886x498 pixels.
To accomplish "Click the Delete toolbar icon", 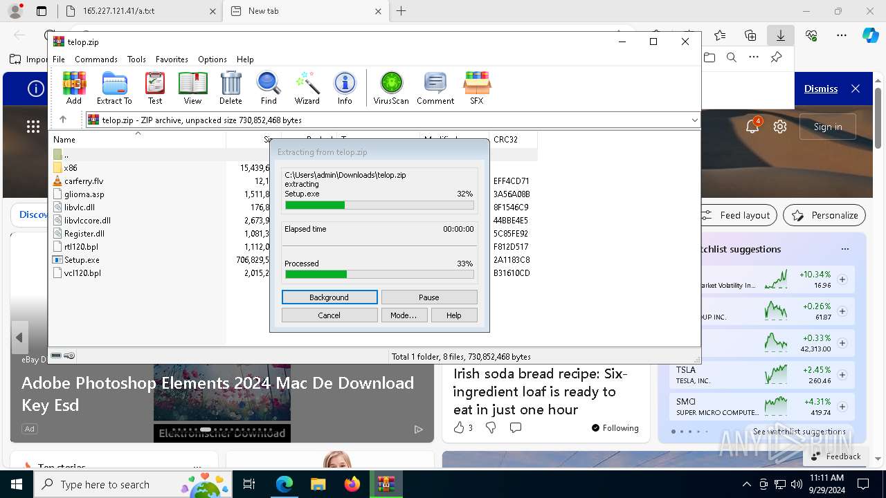I will coord(230,88).
